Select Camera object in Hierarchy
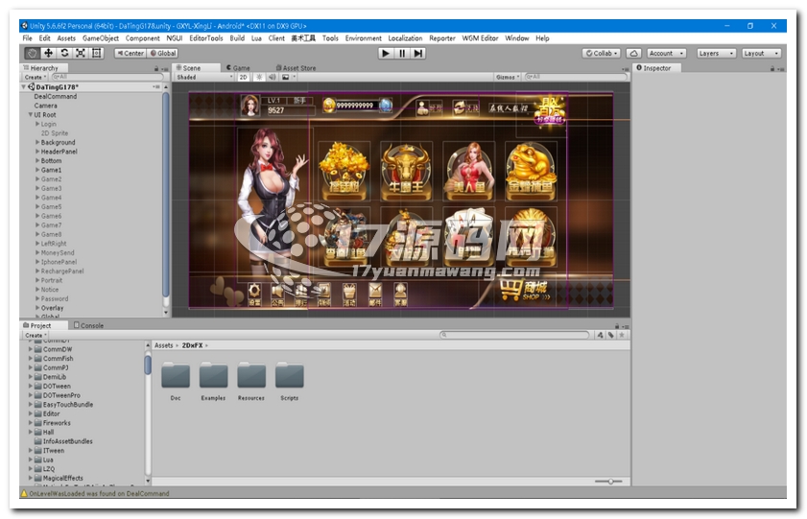Screen dimensions: 807x519 (x=45, y=106)
